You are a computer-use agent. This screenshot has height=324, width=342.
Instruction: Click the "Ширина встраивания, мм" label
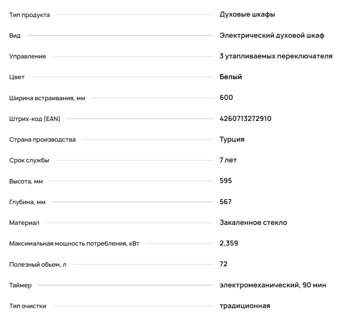47,98
